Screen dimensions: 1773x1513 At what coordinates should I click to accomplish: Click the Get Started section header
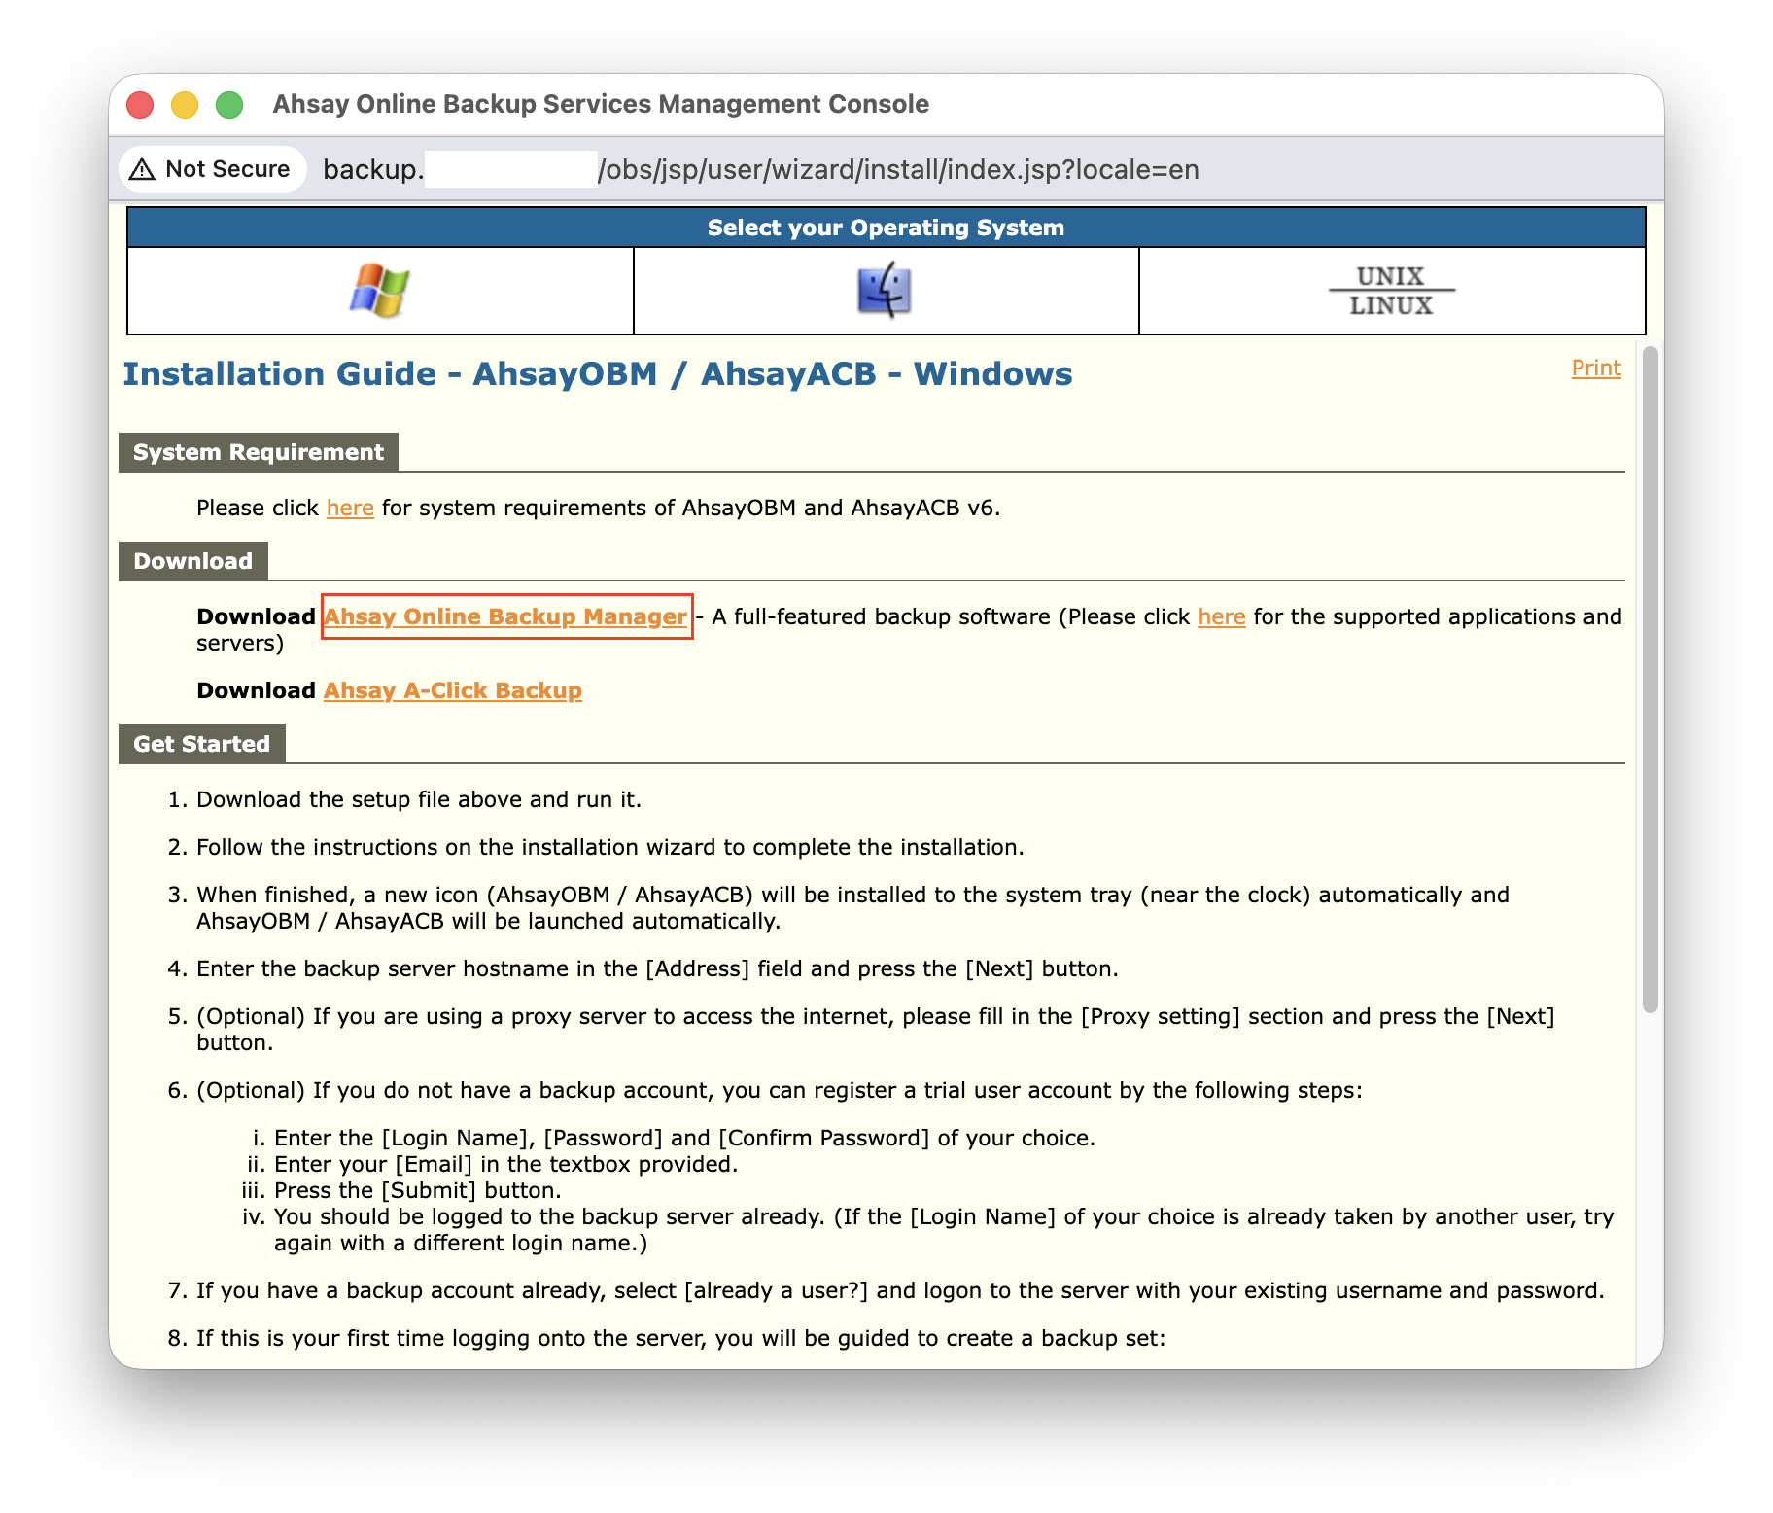pos(201,744)
